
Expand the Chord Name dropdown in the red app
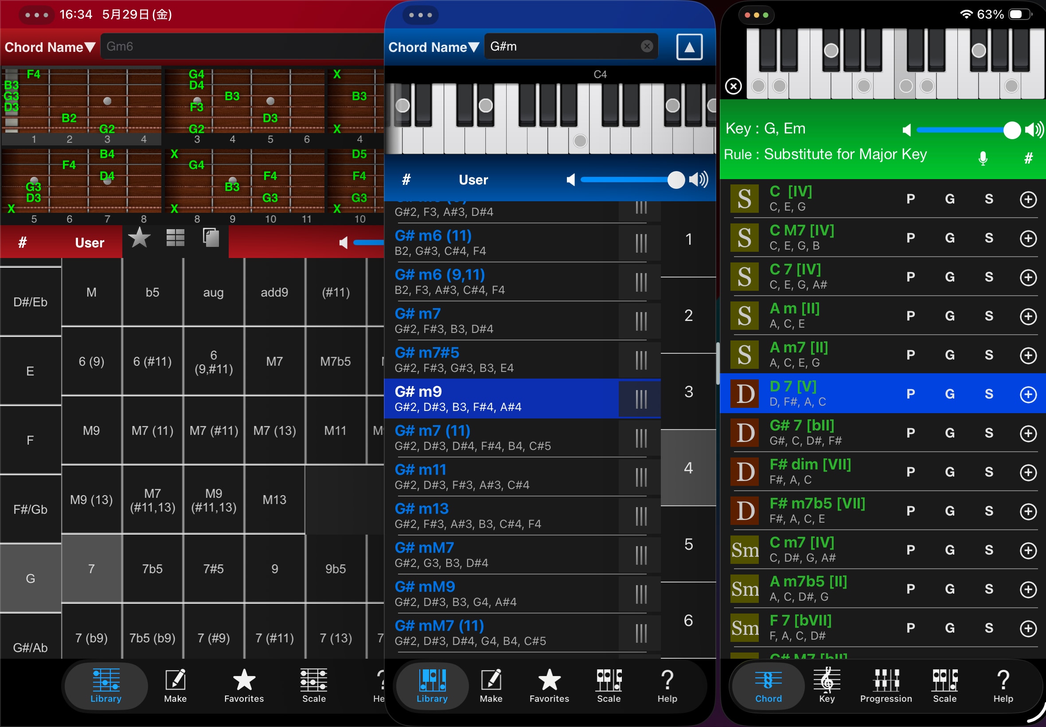tap(50, 47)
